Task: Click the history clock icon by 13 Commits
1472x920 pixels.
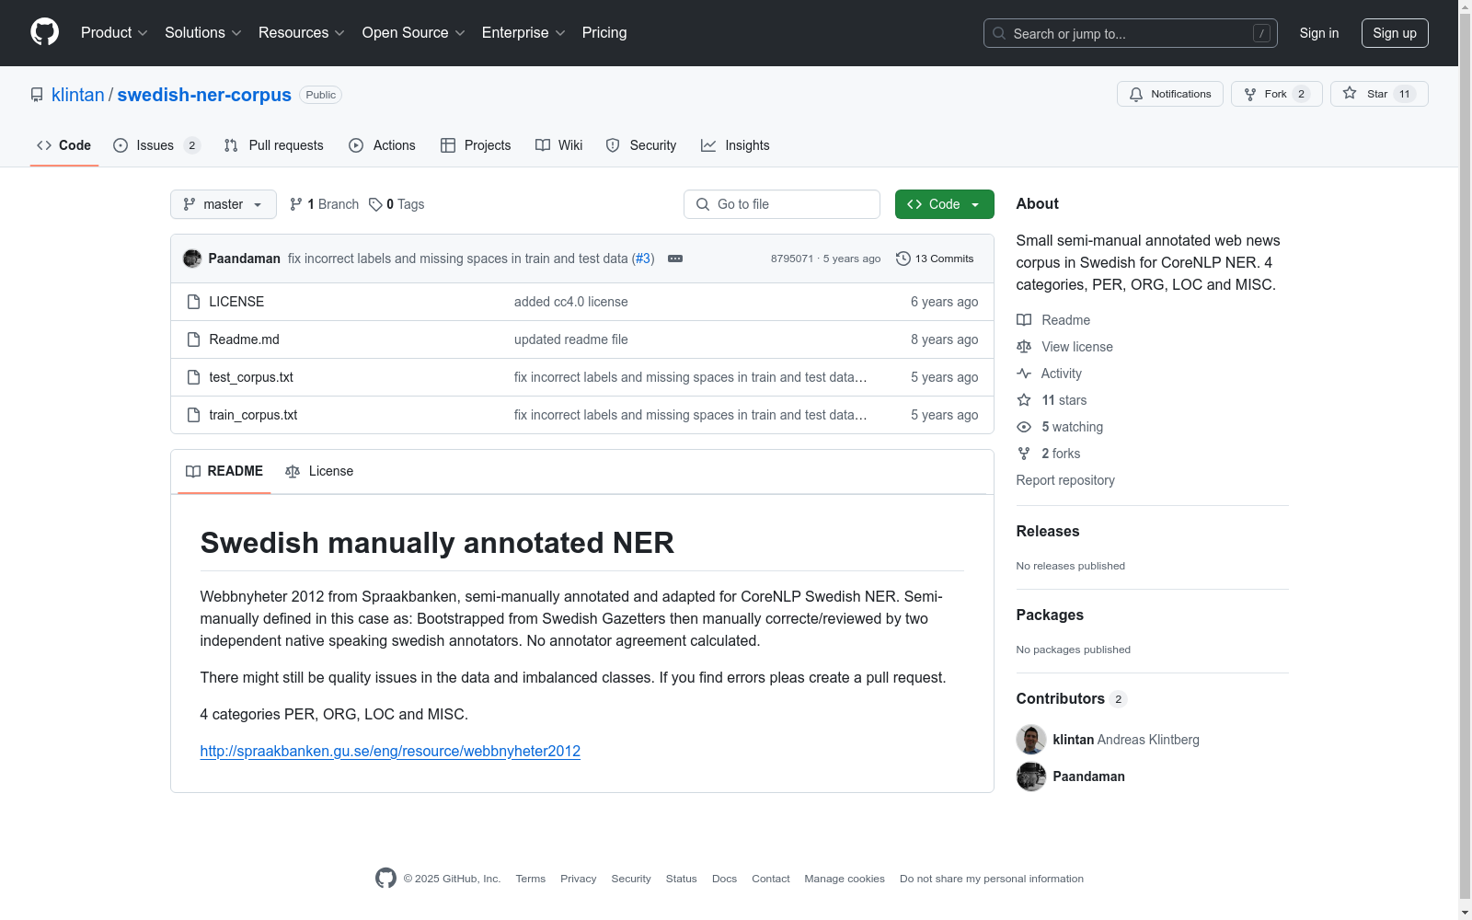Action: click(903, 259)
